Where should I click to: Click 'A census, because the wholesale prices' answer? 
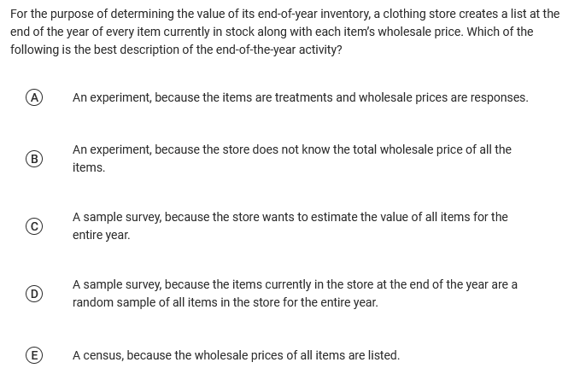point(236,355)
